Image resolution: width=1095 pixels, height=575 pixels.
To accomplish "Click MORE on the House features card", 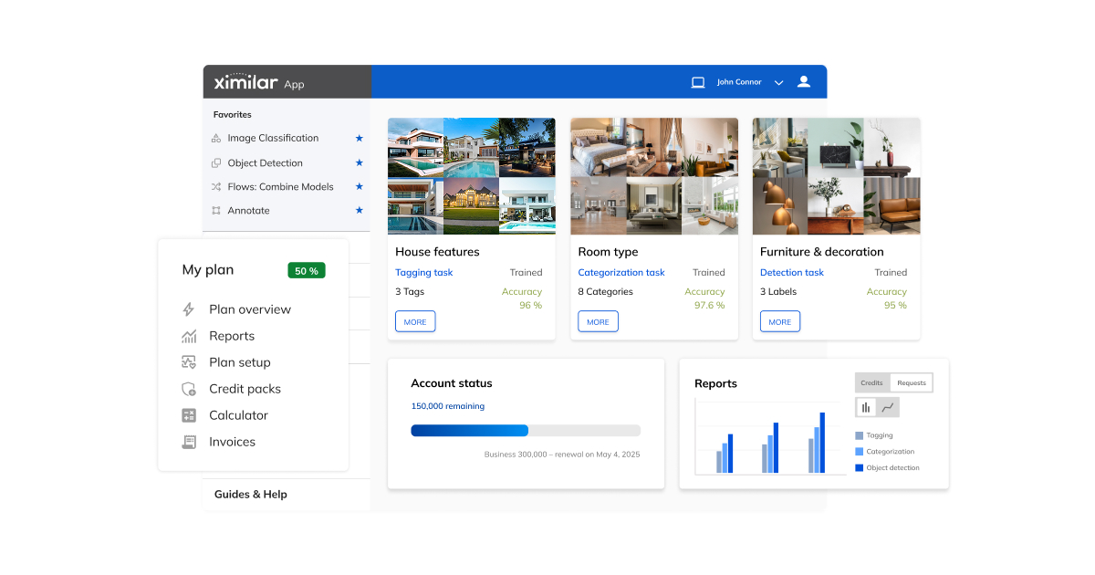I will coord(415,321).
